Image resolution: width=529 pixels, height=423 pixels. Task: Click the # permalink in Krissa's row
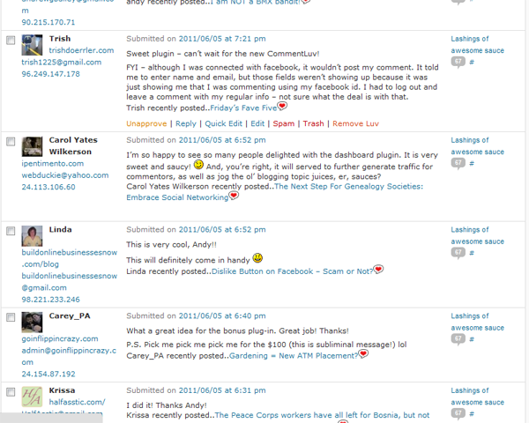472,413
